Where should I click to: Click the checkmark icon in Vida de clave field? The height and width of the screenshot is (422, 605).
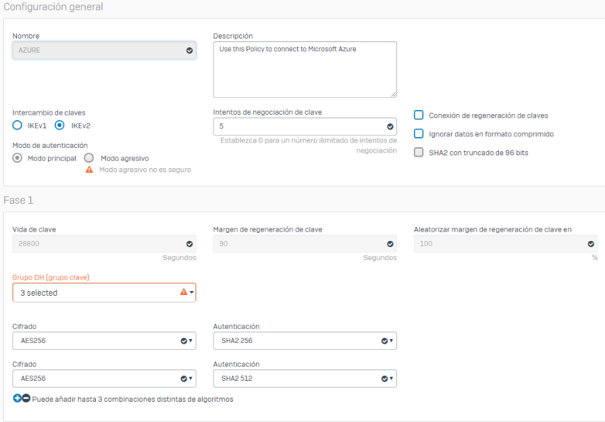pos(189,244)
